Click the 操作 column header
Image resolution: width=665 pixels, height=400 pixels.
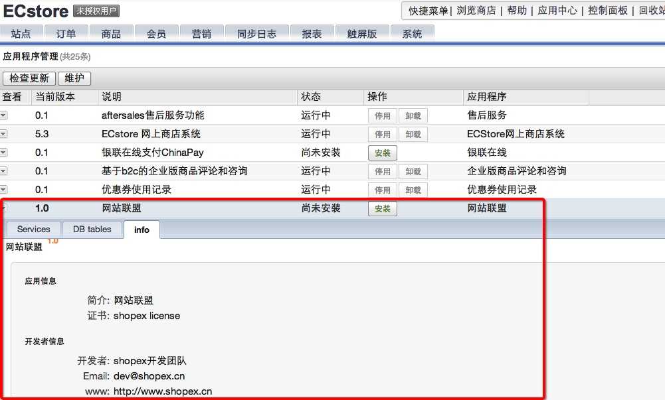pos(413,97)
